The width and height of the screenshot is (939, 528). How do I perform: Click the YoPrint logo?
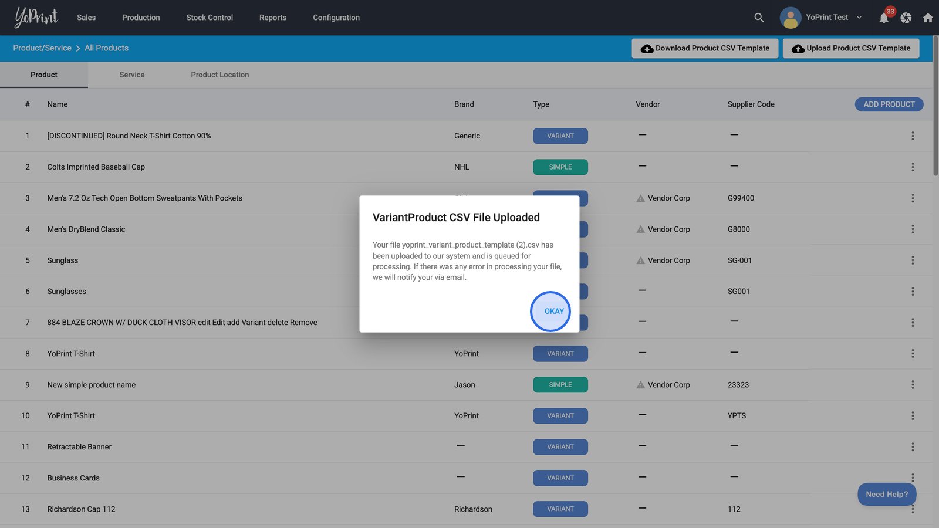coord(36,18)
